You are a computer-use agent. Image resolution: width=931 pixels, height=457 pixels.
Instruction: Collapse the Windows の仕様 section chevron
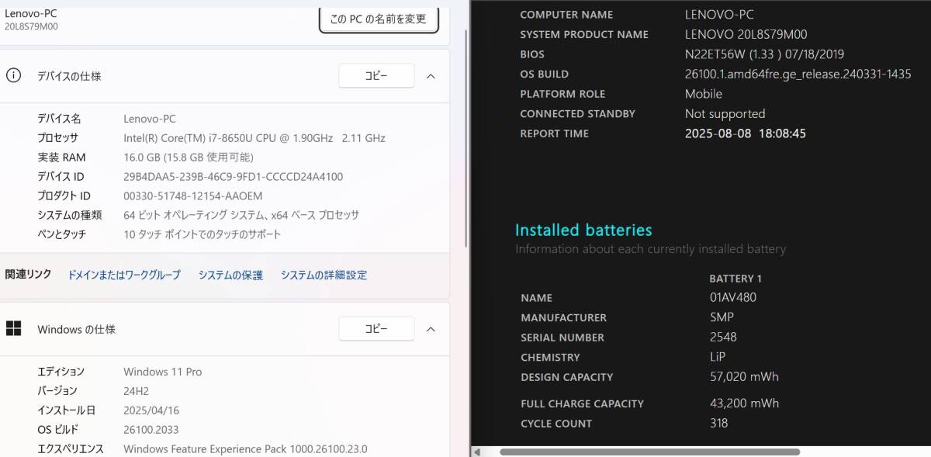[431, 329]
